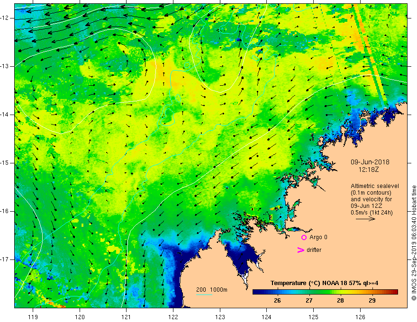Viewport: 417px width, 322px height.
Task: Click the longitude axis label 122
Action: tap(173, 317)
